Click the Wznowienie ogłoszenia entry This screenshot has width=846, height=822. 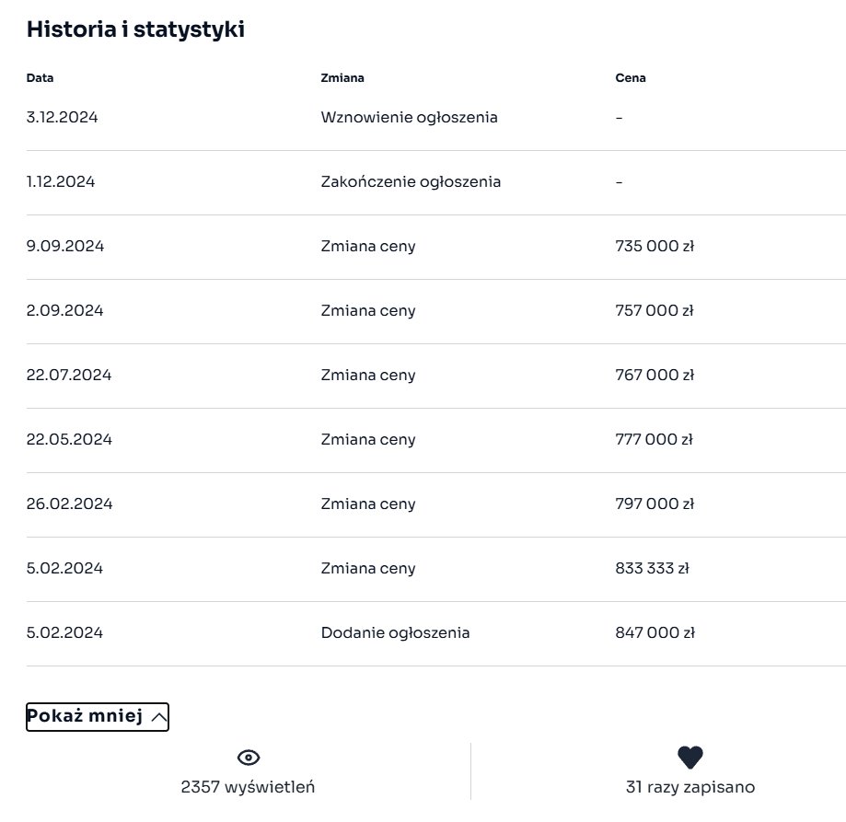tap(410, 118)
